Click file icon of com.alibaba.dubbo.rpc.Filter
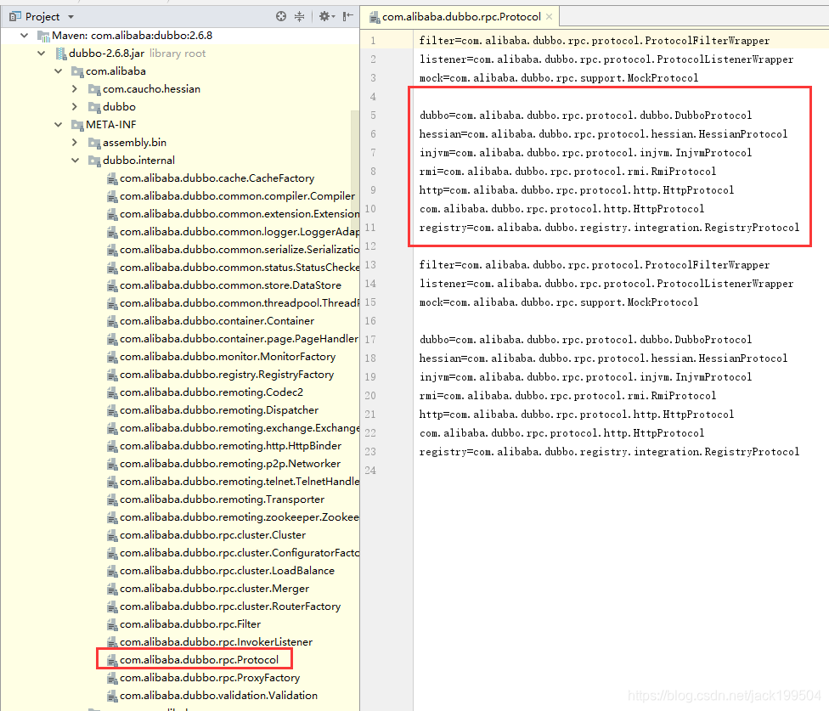The height and width of the screenshot is (711, 829). coord(112,625)
